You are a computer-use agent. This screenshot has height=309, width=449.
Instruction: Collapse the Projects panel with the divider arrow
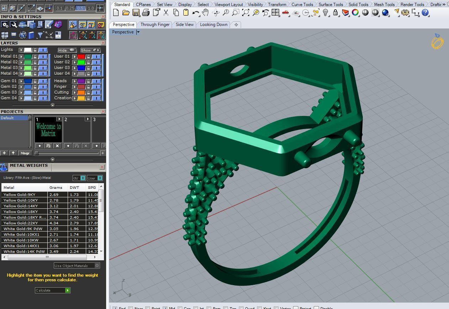(x=53, y=160)
